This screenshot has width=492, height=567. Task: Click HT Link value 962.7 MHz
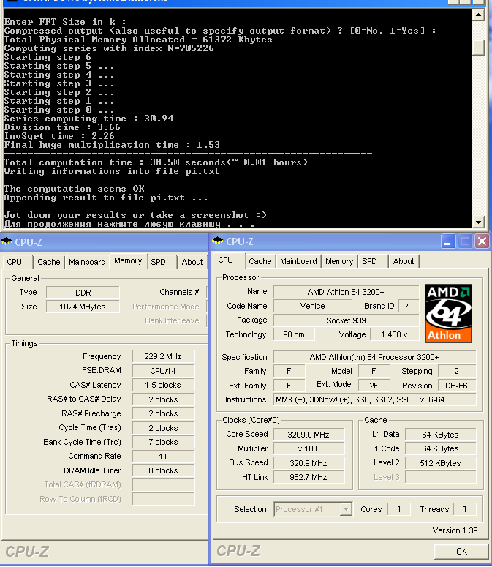coord(309,477)
